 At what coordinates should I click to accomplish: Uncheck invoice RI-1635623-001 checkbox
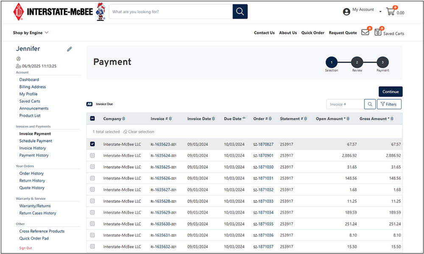pos(92,144)
